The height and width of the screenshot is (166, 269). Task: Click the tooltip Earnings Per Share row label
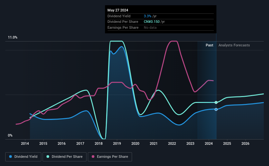click(x=123, y=27)
